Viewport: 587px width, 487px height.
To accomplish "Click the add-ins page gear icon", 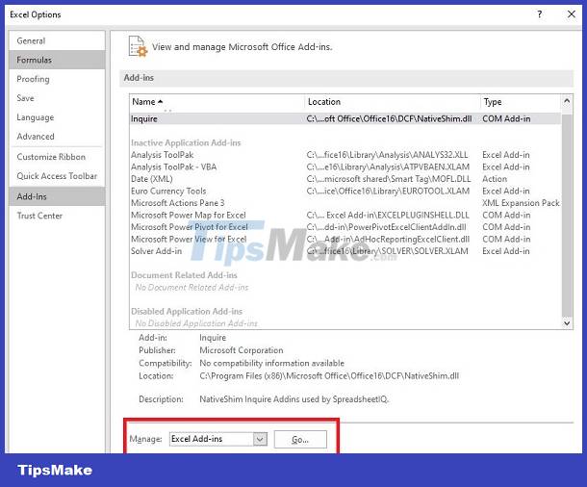I will (138, 46).
